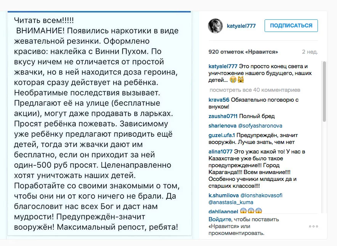Image resolution: width=337 pixels, height=246 pixels.
Task: Click the @sofyasharonova mention
Action: 260,126
